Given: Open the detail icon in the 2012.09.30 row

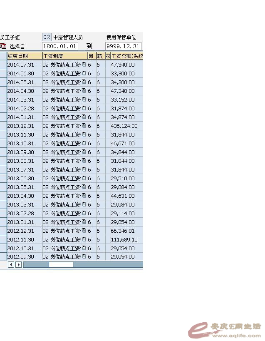Looking at the screenshot, I should point(84,256).
